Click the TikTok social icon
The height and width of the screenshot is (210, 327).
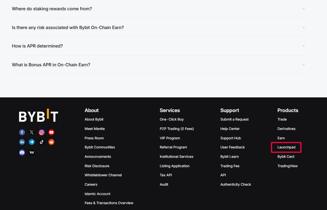point(41,142)
